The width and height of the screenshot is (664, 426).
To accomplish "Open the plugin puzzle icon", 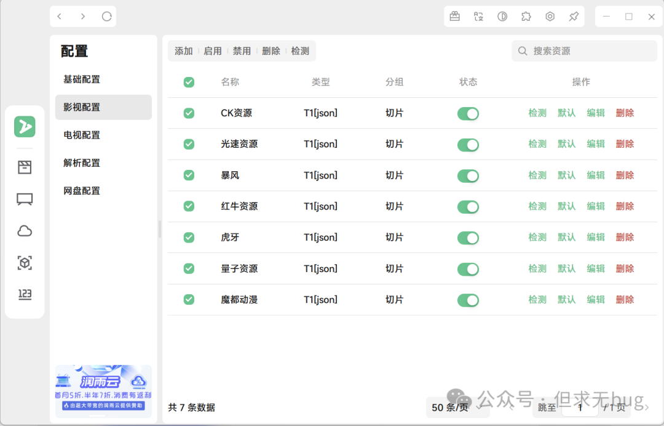I will pos(526,17).
